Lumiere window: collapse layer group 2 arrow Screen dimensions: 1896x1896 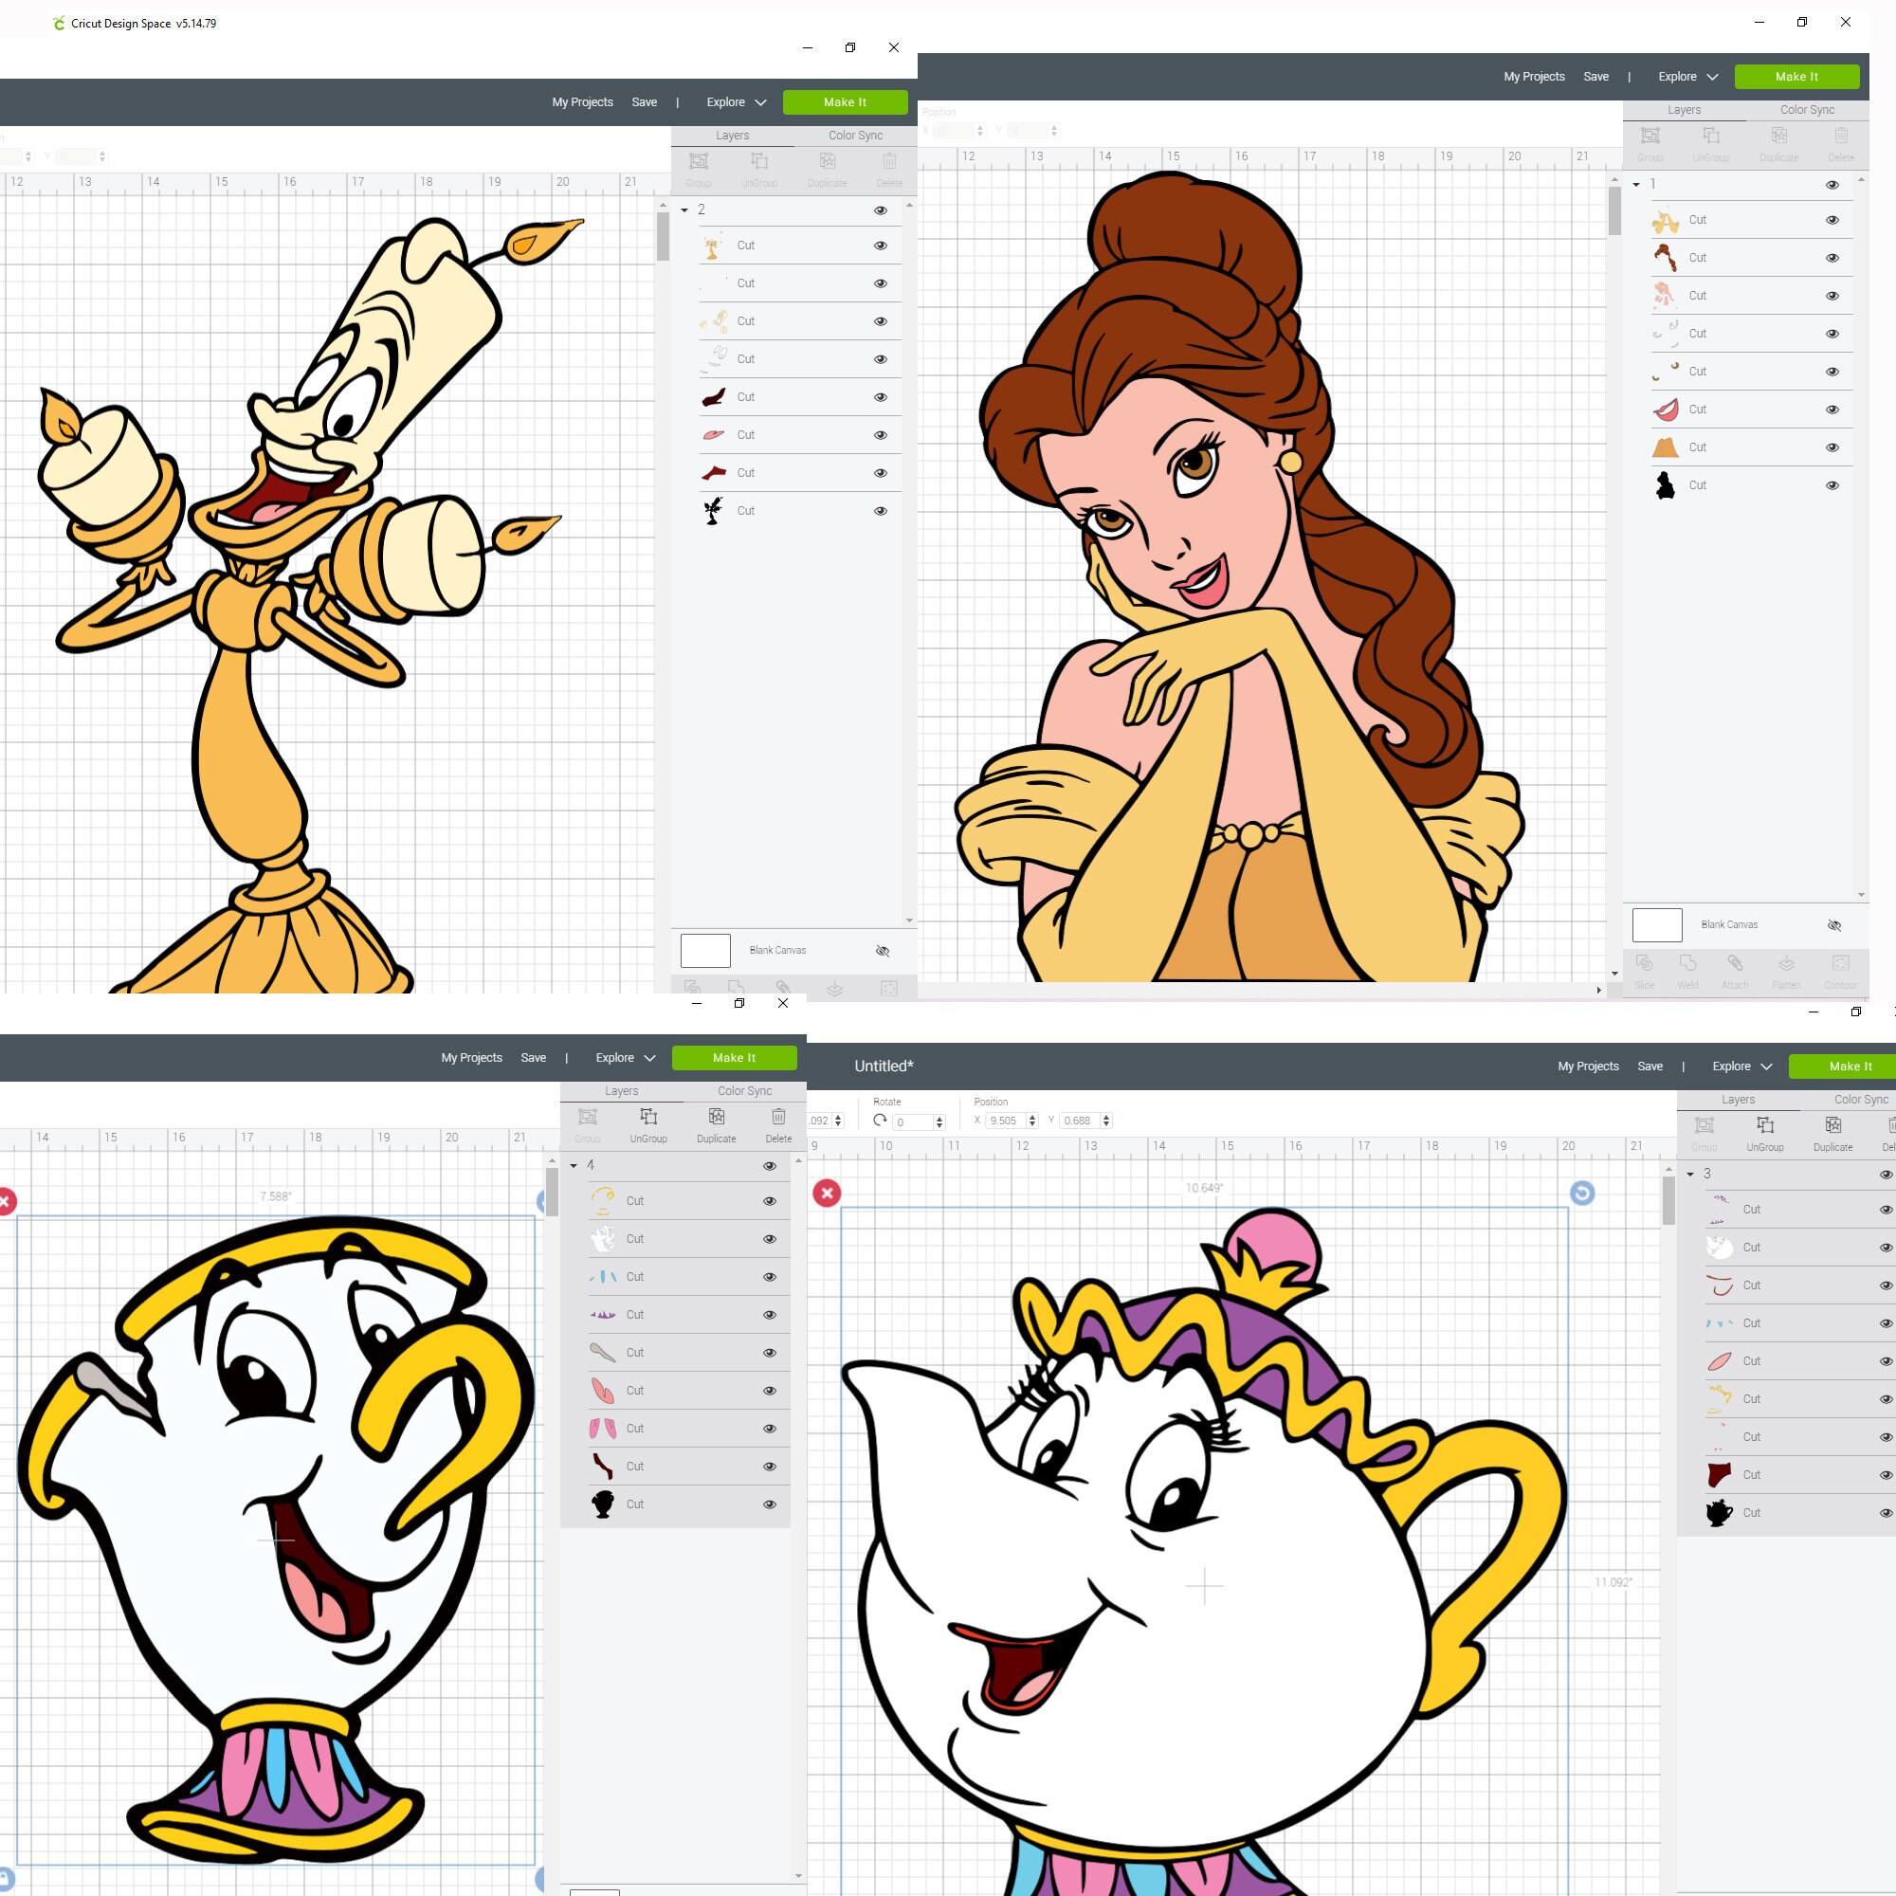684,210
